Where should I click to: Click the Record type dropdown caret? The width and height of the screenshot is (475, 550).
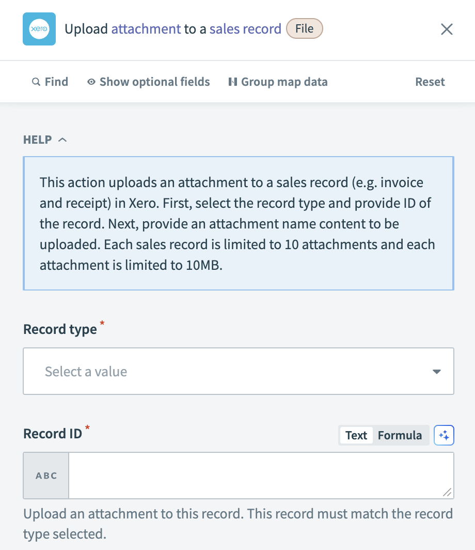click(x=436, y=371)
